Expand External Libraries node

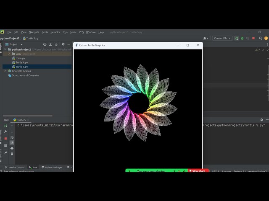(5, 71)
